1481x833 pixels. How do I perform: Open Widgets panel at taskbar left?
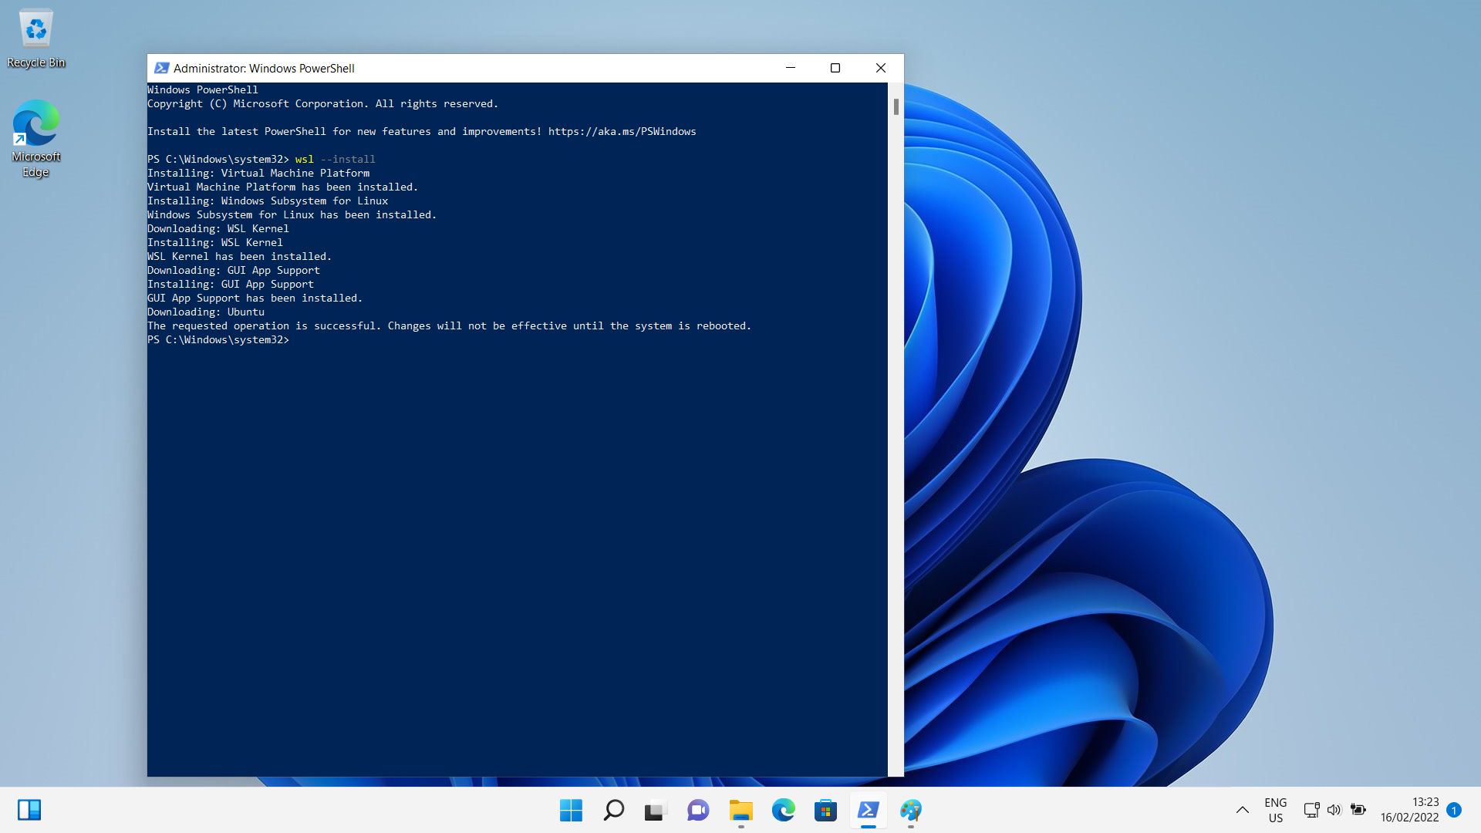coord(29,810)
